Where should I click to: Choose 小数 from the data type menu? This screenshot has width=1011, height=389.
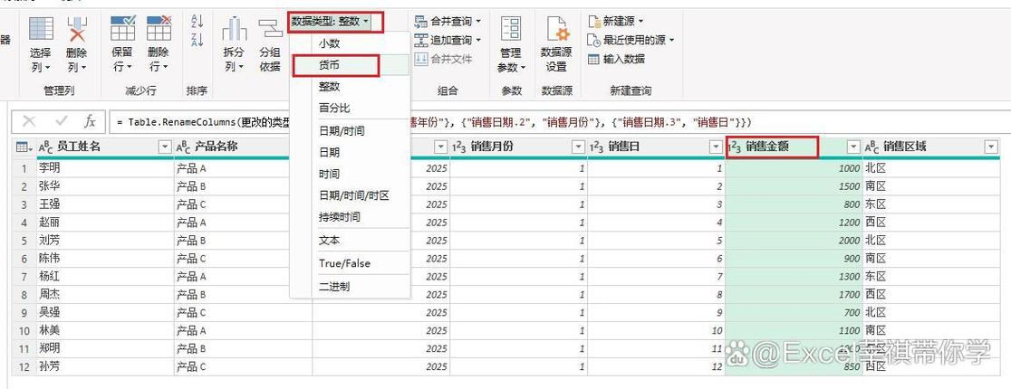point(350,43)
